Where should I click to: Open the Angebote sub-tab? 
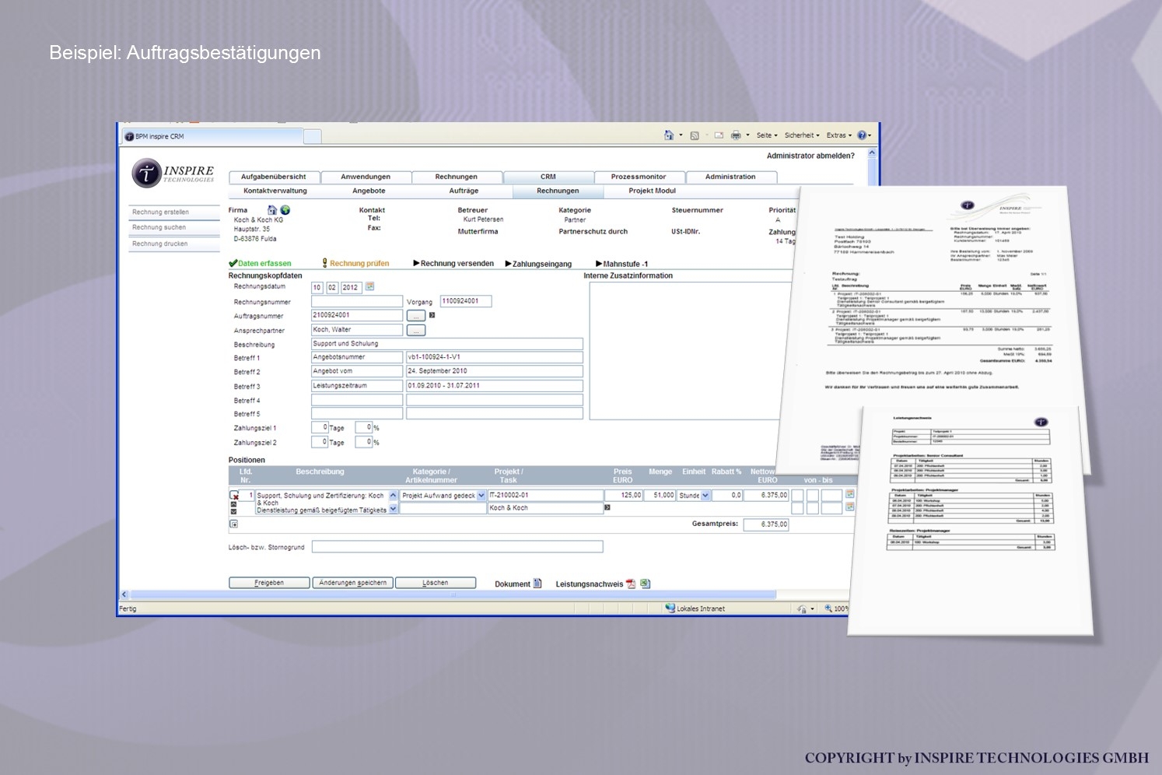[369, 191]
